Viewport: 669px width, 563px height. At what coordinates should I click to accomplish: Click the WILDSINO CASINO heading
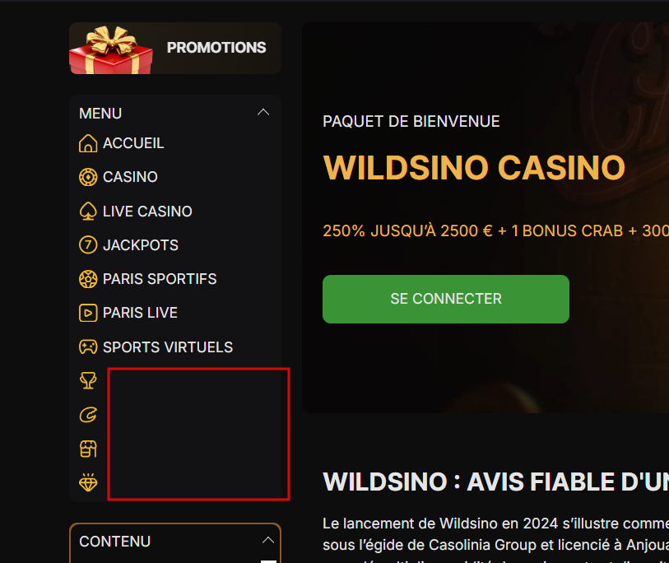(x=474, y=168)
